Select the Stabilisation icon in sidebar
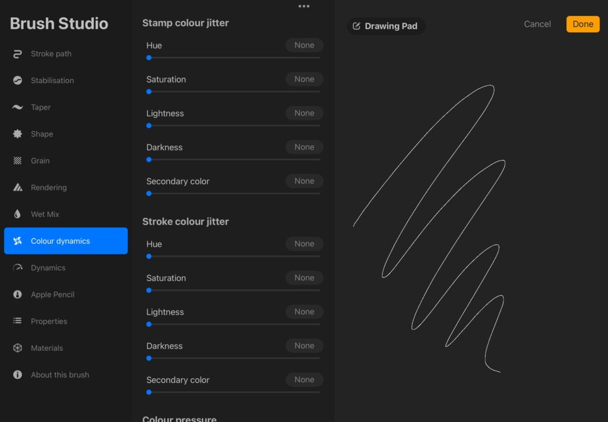The width and height of the screenshot is (608, 422). click(x=17, y=81)
